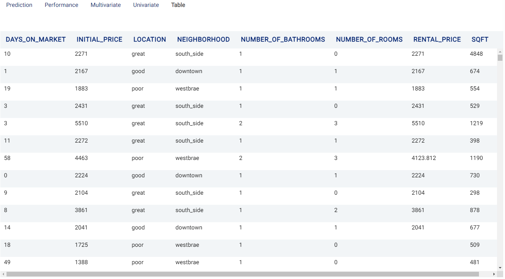The image size is (505, 279).
Task: Click the NEIGHBORHOOD column header
Action: coord(203,39)
